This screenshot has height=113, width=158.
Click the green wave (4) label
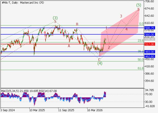pos(100,64)
